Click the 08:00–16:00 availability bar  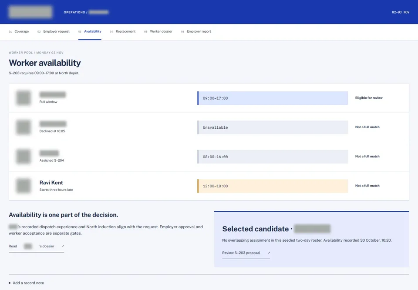click(273, 157)
